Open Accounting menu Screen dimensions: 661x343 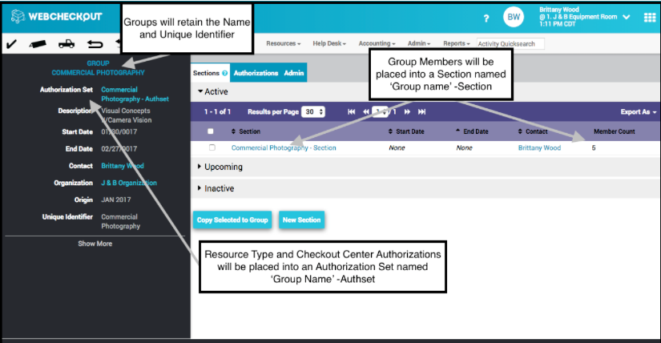coord(377,43)
